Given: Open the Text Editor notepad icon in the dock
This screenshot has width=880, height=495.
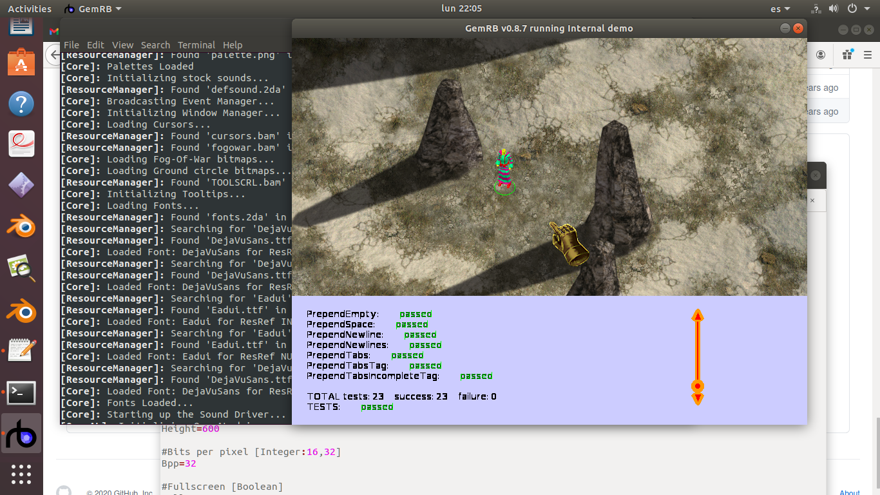Looking at the screenshot, I should pos(21,351).
